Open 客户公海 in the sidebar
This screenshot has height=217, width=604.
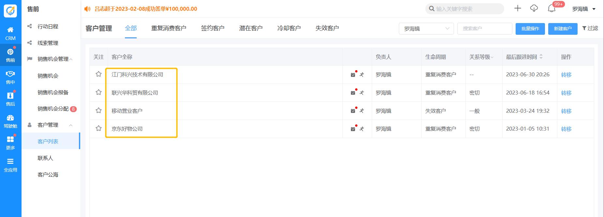(48, 175)
